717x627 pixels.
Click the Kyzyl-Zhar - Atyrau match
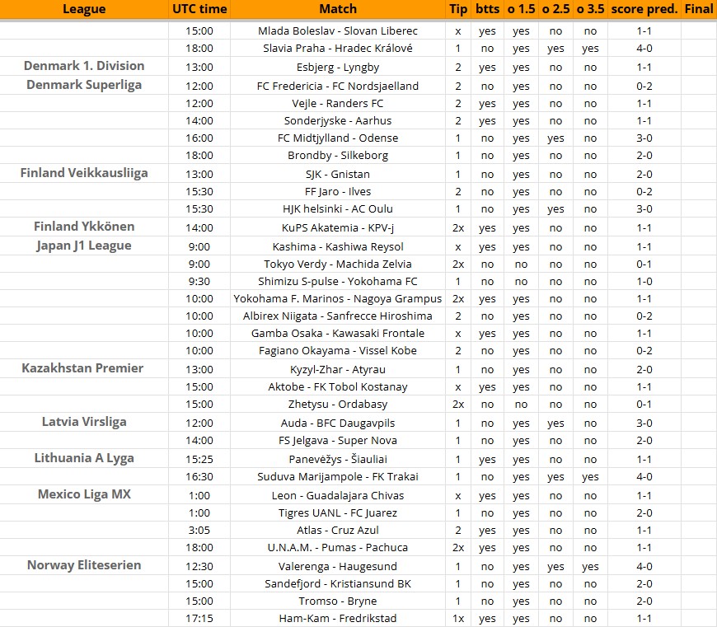338,370
